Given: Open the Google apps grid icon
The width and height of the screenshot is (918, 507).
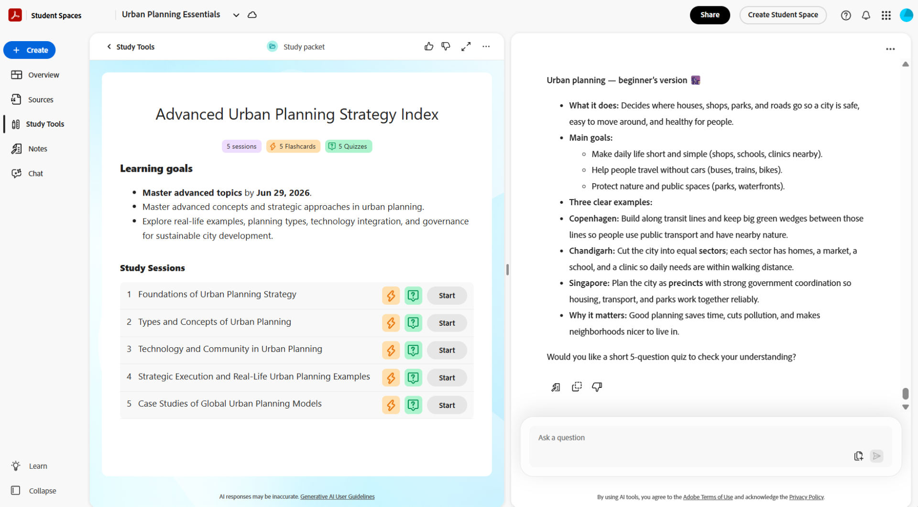Looking at the screenshot, I should [x=886, y=15].
